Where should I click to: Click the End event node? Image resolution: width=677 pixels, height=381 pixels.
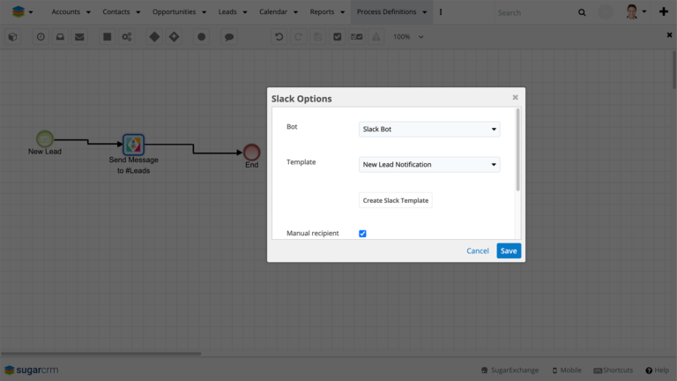click(251, 152)
